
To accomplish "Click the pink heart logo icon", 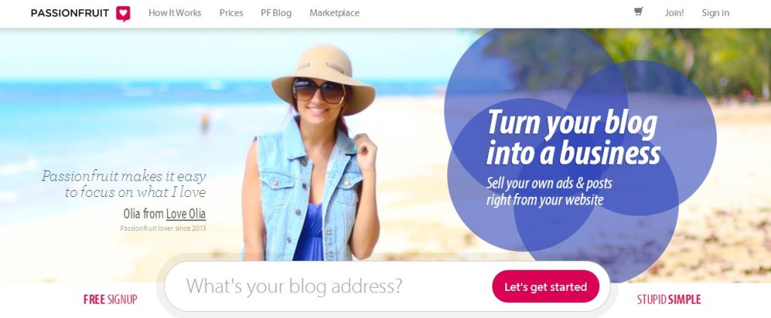I will click(x=123, y=14).
